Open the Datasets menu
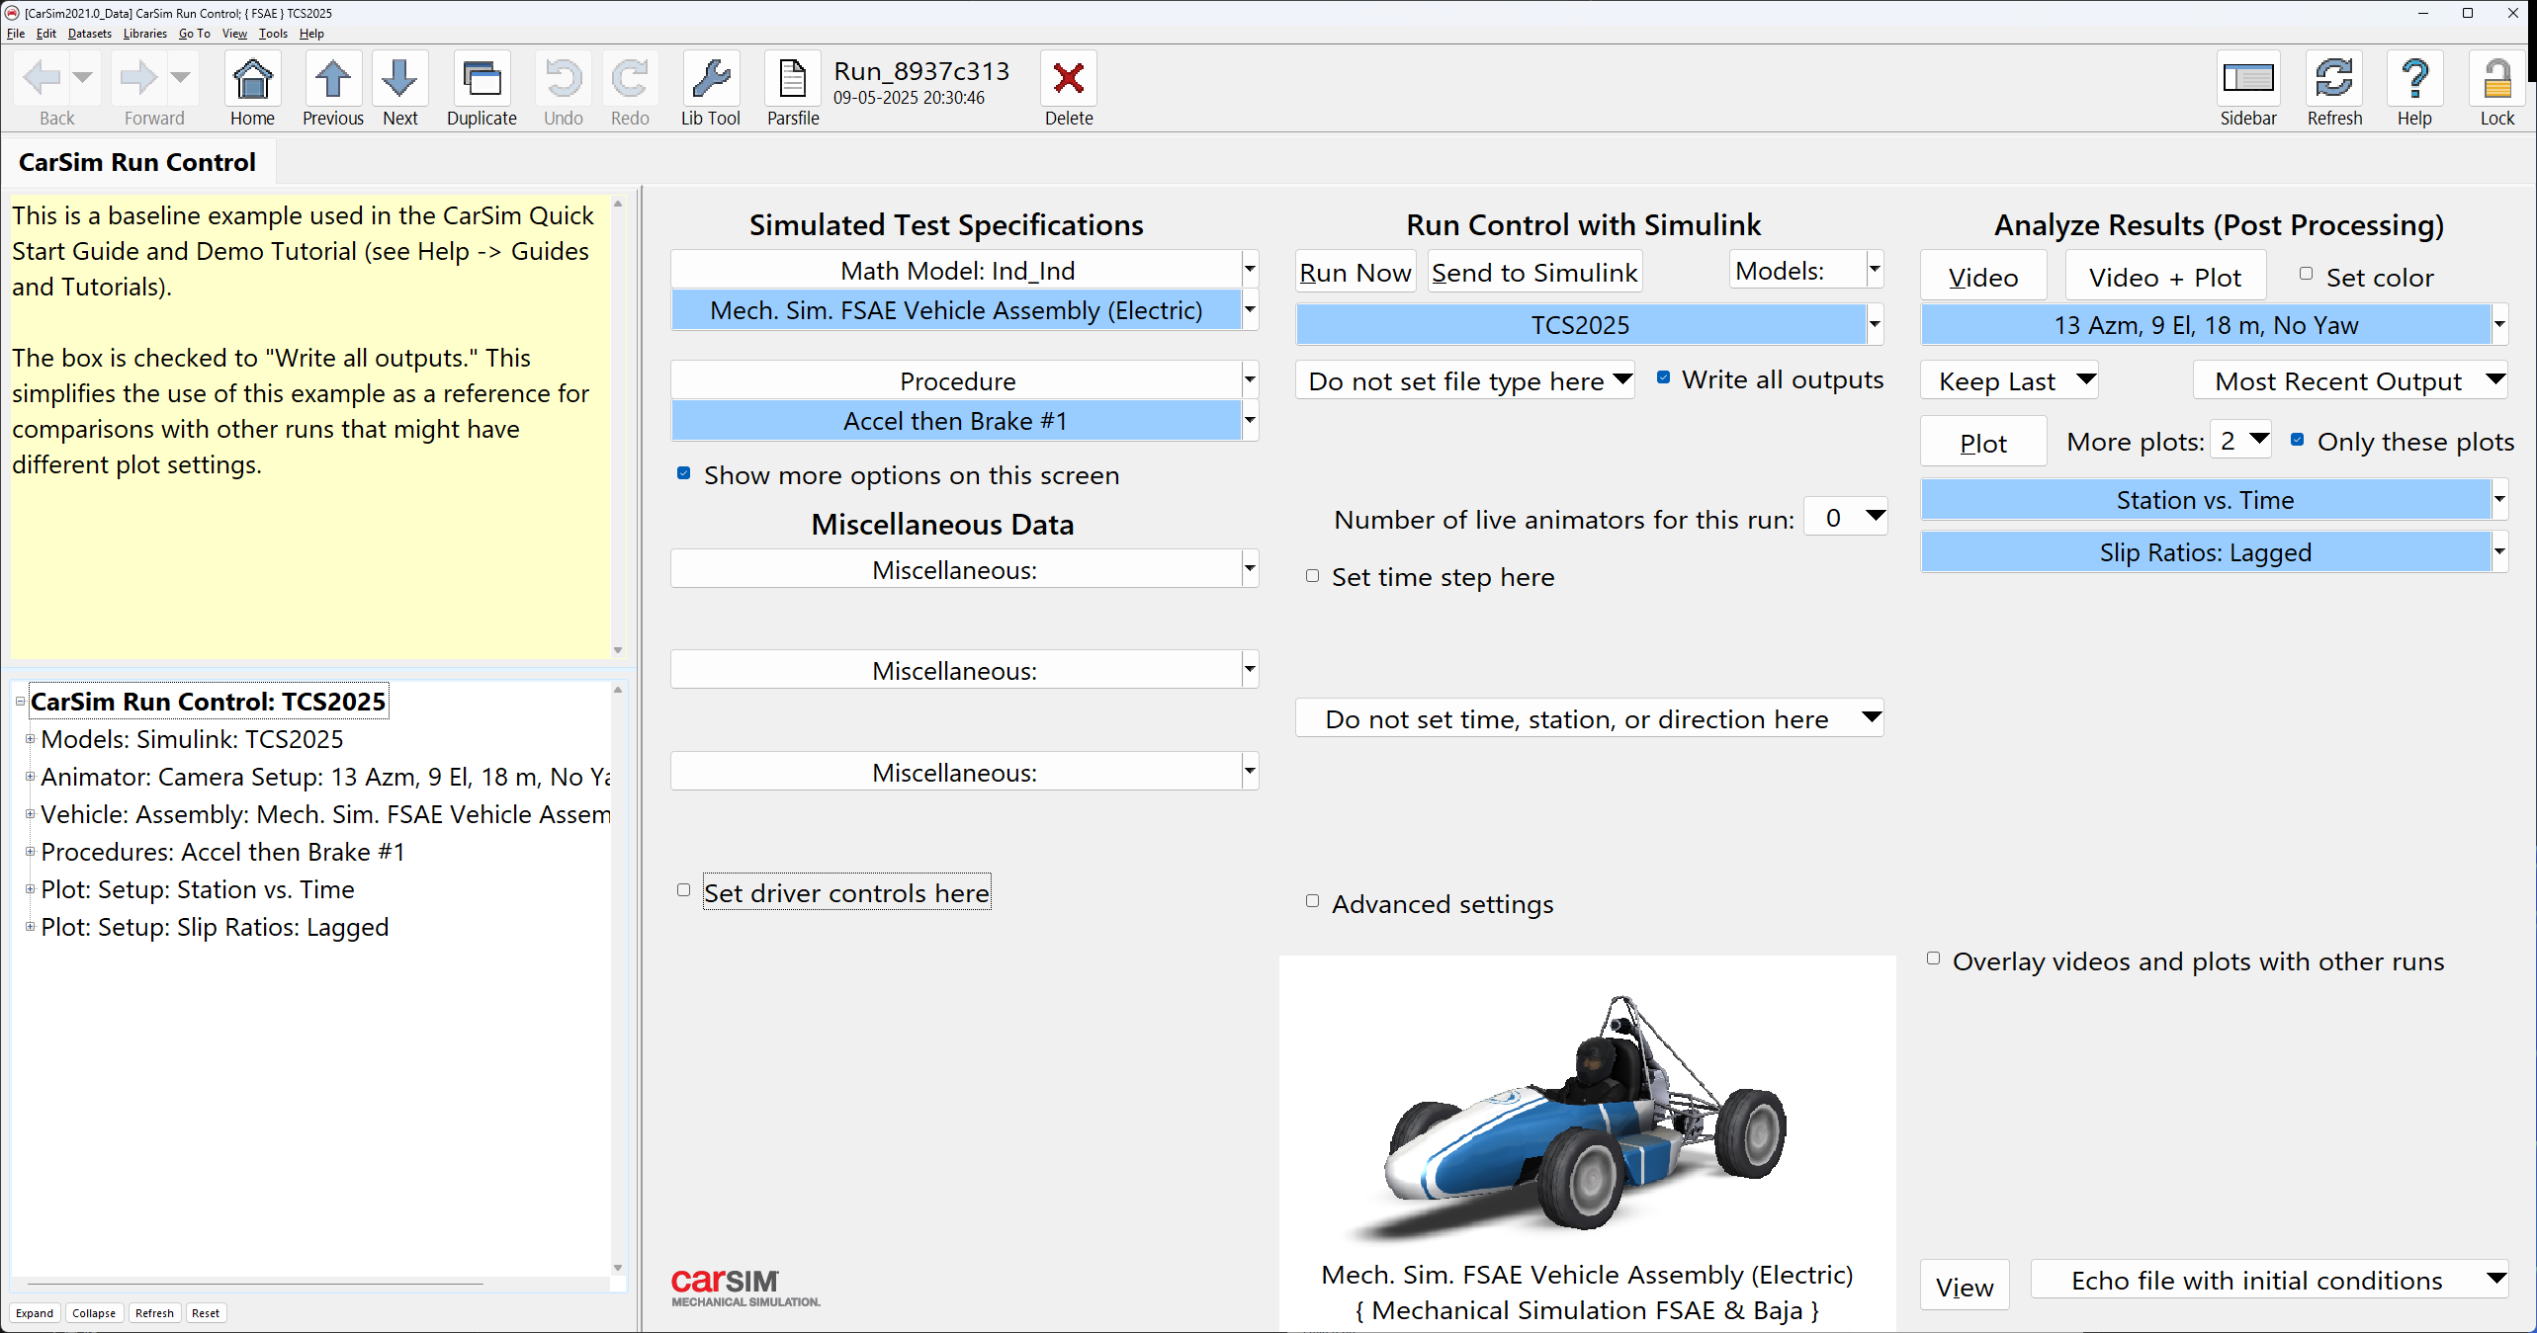Viewport: 2537px width, 1333px height. pos(89,34)
